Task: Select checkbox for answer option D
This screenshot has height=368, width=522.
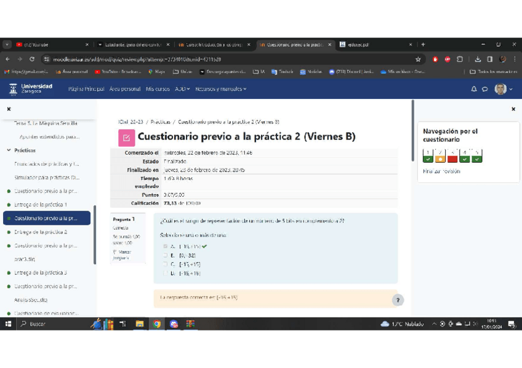Action: (x=165, y=273)
